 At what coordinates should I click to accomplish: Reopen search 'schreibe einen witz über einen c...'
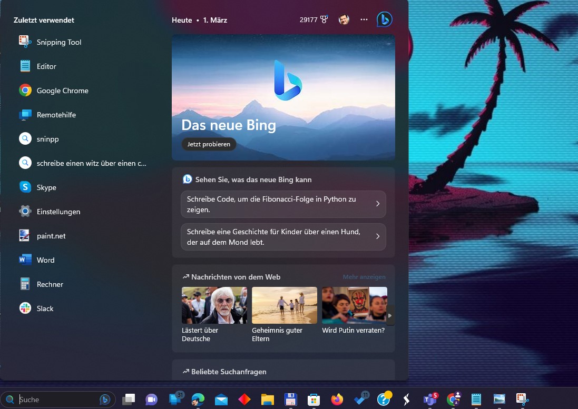tap(83, 163)
